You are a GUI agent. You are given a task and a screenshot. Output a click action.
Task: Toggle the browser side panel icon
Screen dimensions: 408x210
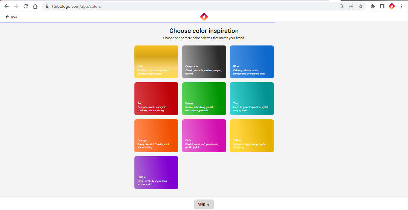tap(382, 6)
